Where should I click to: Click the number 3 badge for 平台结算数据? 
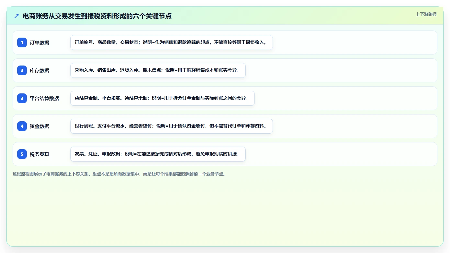click(22, 98)
